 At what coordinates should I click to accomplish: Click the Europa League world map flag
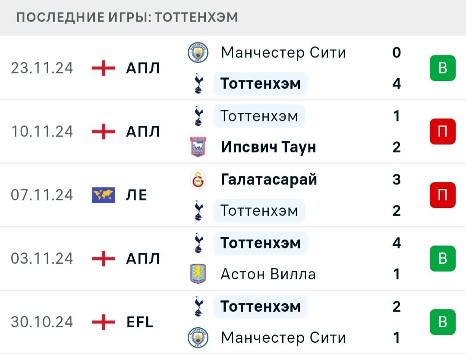tap(104, 195)
